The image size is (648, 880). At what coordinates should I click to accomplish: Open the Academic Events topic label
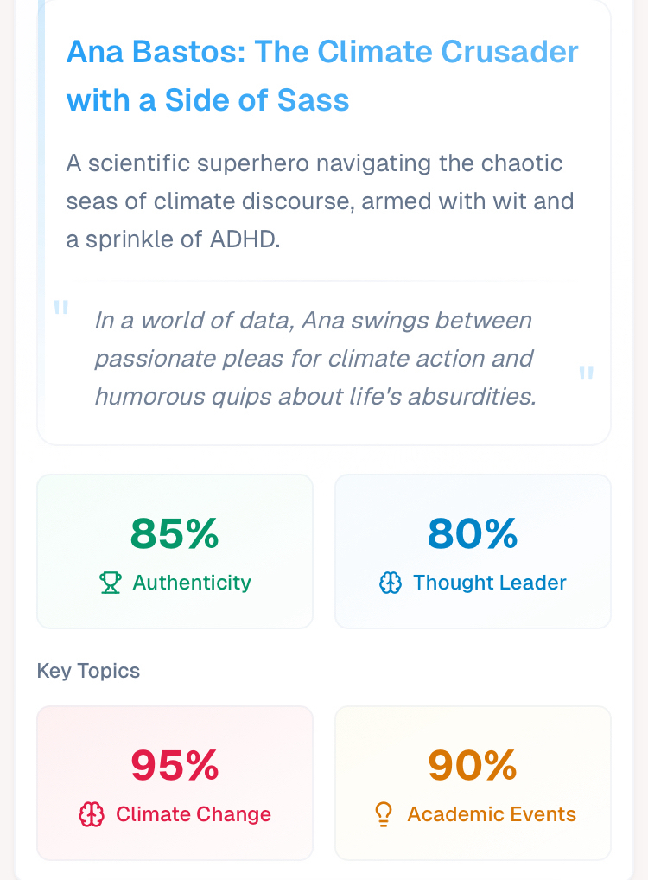[x=492, y=814]
